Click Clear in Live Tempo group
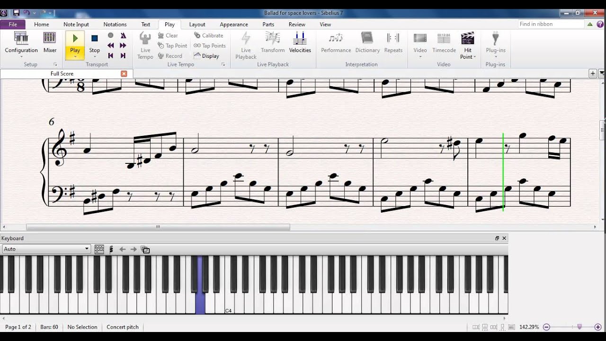 click(168, 36)
